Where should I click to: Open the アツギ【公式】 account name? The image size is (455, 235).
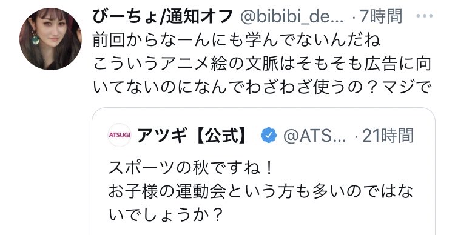[x=192, y=135]
